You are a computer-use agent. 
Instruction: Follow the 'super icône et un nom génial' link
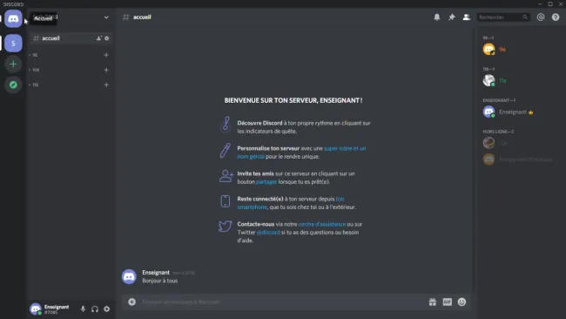[301, 153]
